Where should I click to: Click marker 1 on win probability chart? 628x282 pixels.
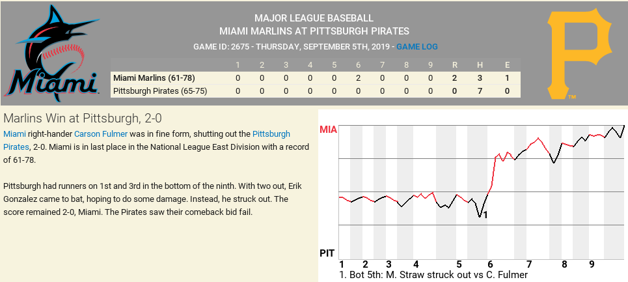tap(485, 214)
